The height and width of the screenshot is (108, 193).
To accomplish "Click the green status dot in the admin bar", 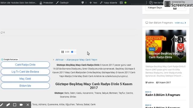I will [125, 3].
